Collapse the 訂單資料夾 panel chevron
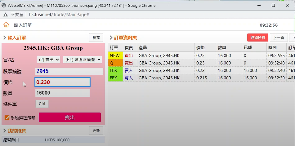295x146 pixels. tap(111, 38)
